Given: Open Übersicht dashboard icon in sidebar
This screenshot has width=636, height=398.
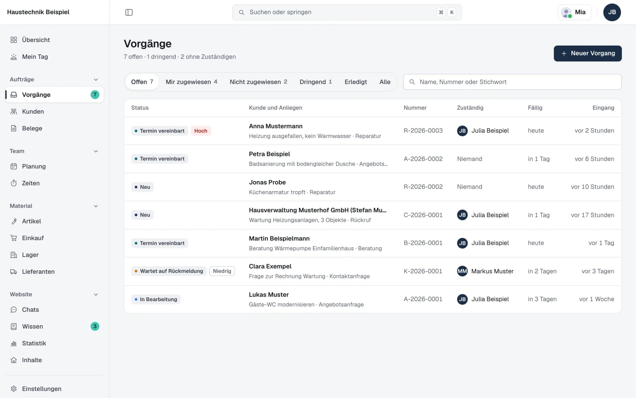Looking at the screenshot, I should point(14,40).
